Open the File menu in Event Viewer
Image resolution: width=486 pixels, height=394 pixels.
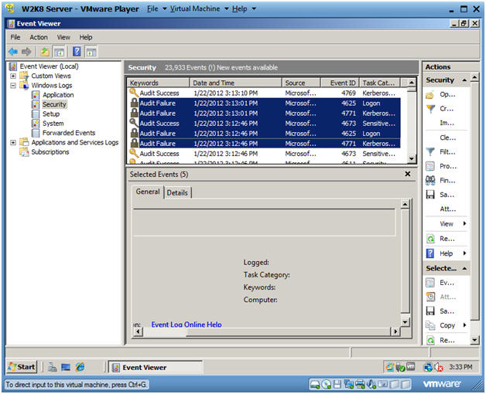(15, 37)
